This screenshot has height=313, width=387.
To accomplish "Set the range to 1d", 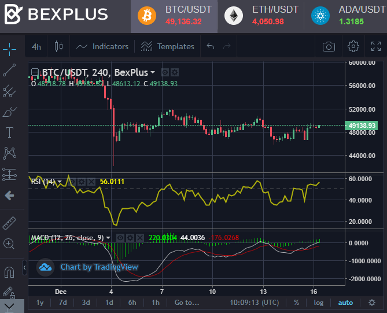I will click(x=109, y=303).
